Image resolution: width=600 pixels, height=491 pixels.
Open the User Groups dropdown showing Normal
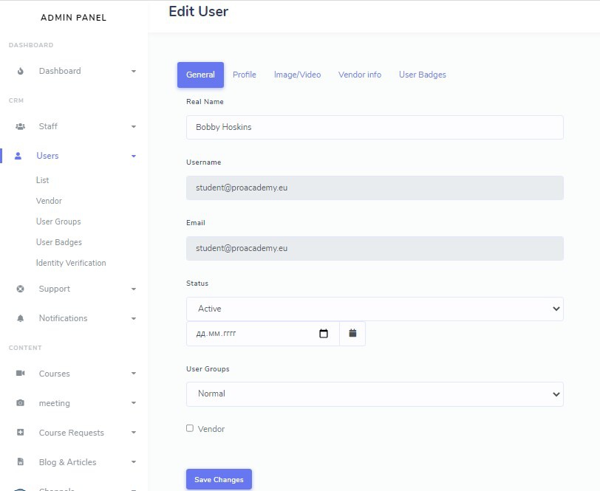click(374, 394)
